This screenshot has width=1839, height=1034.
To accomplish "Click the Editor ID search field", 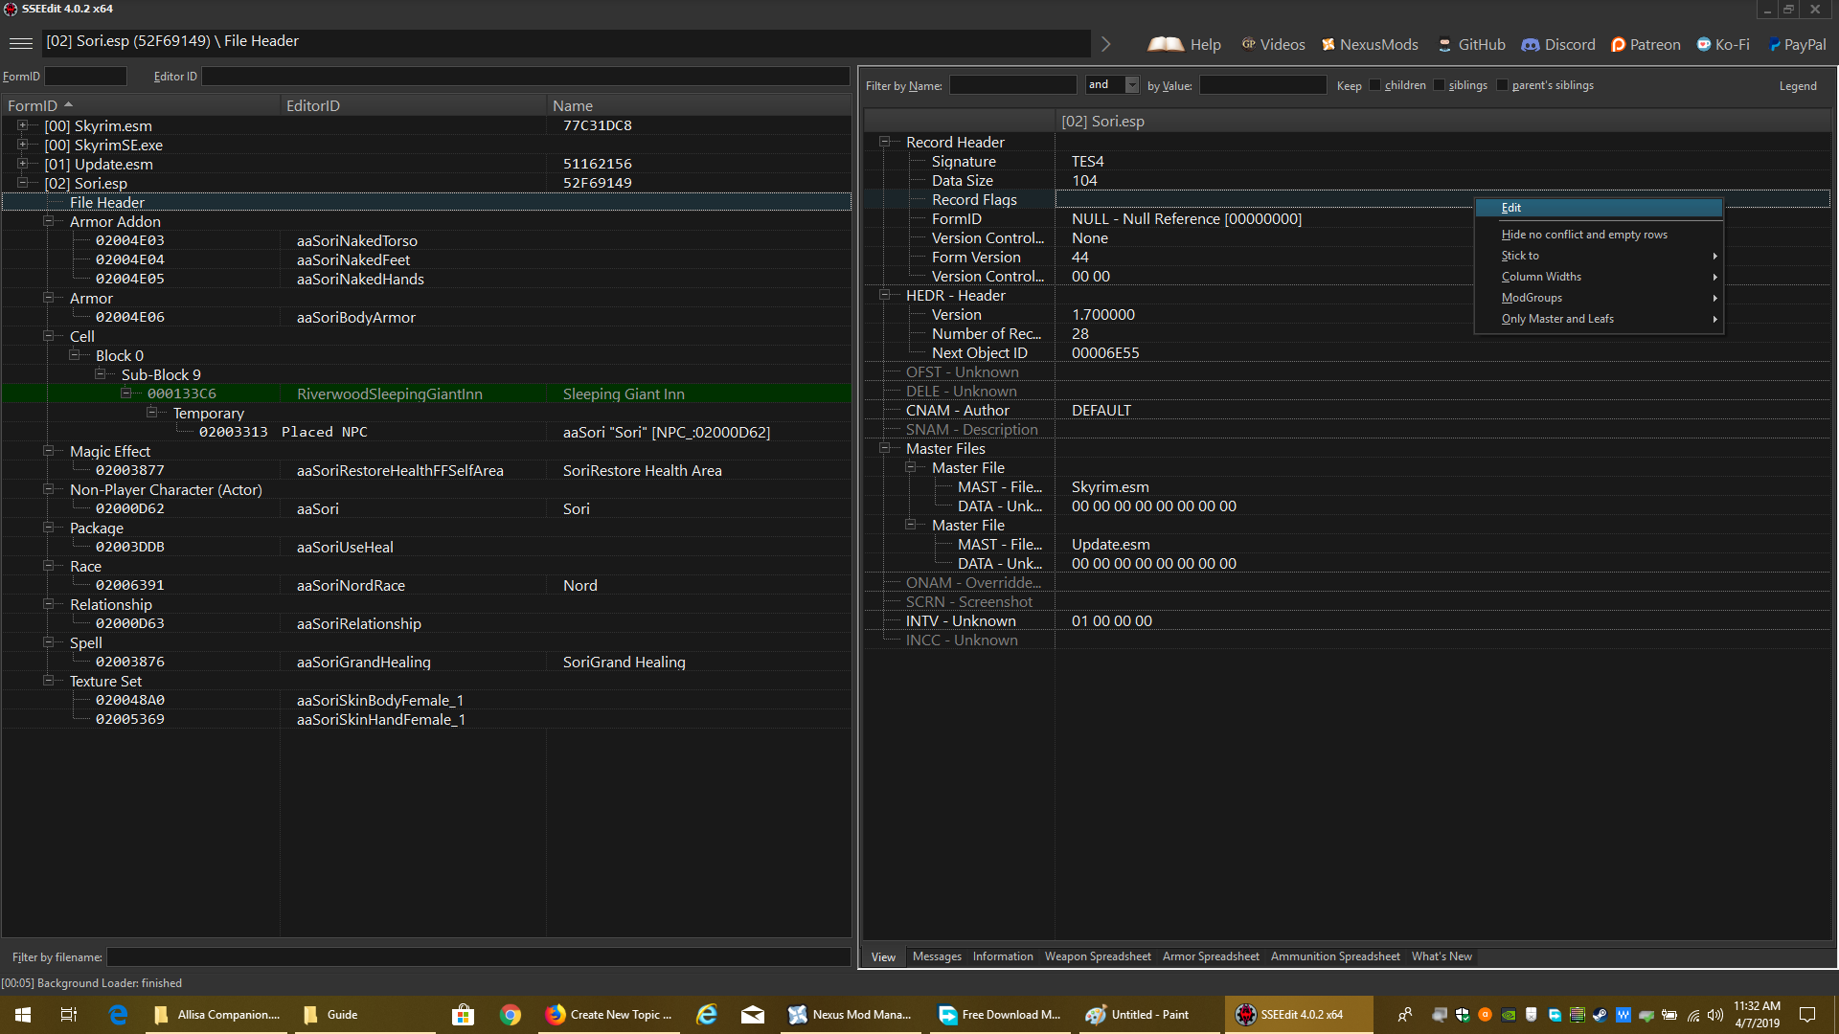I will 526,77.
